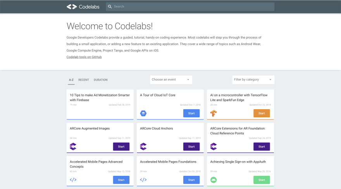Start Accelerated Mobile Pages Advanced Concepts
The width and height of the screenshot is (341, 189).
click(x=121, y=180)
